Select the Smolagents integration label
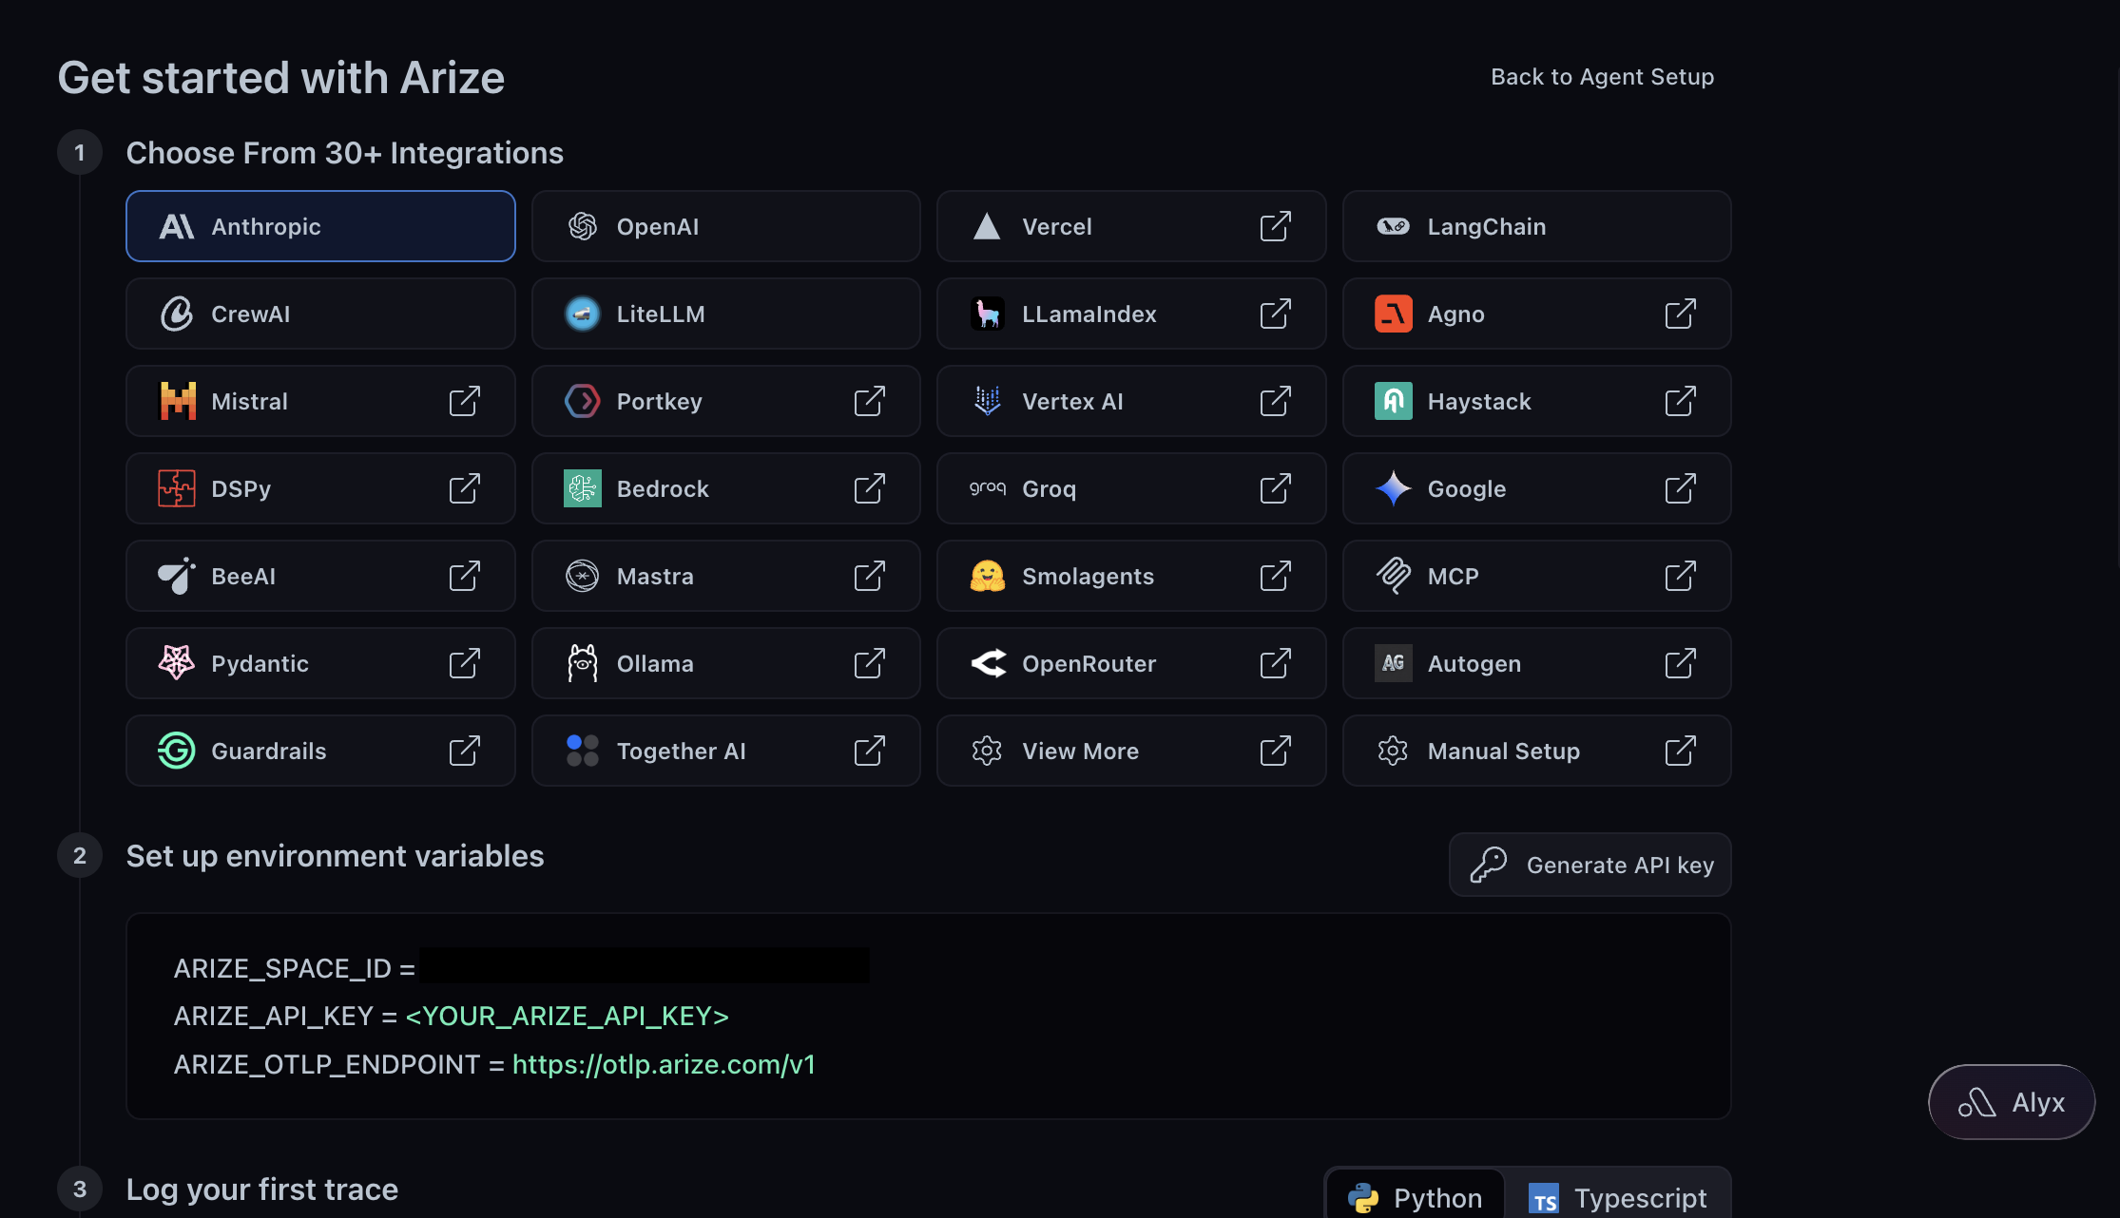 (1088, 577)
